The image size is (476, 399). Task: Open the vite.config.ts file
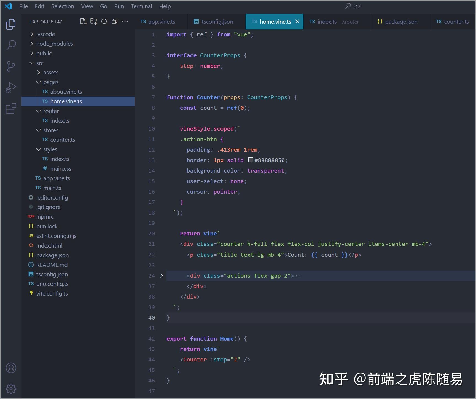[52, 293]
